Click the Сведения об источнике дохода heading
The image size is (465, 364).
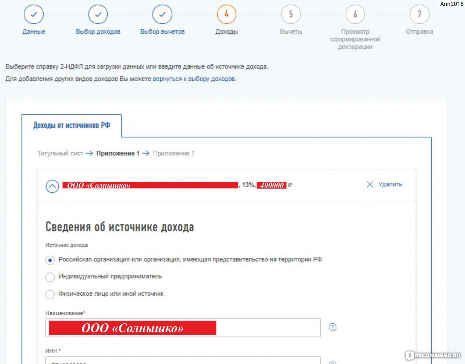120,227
